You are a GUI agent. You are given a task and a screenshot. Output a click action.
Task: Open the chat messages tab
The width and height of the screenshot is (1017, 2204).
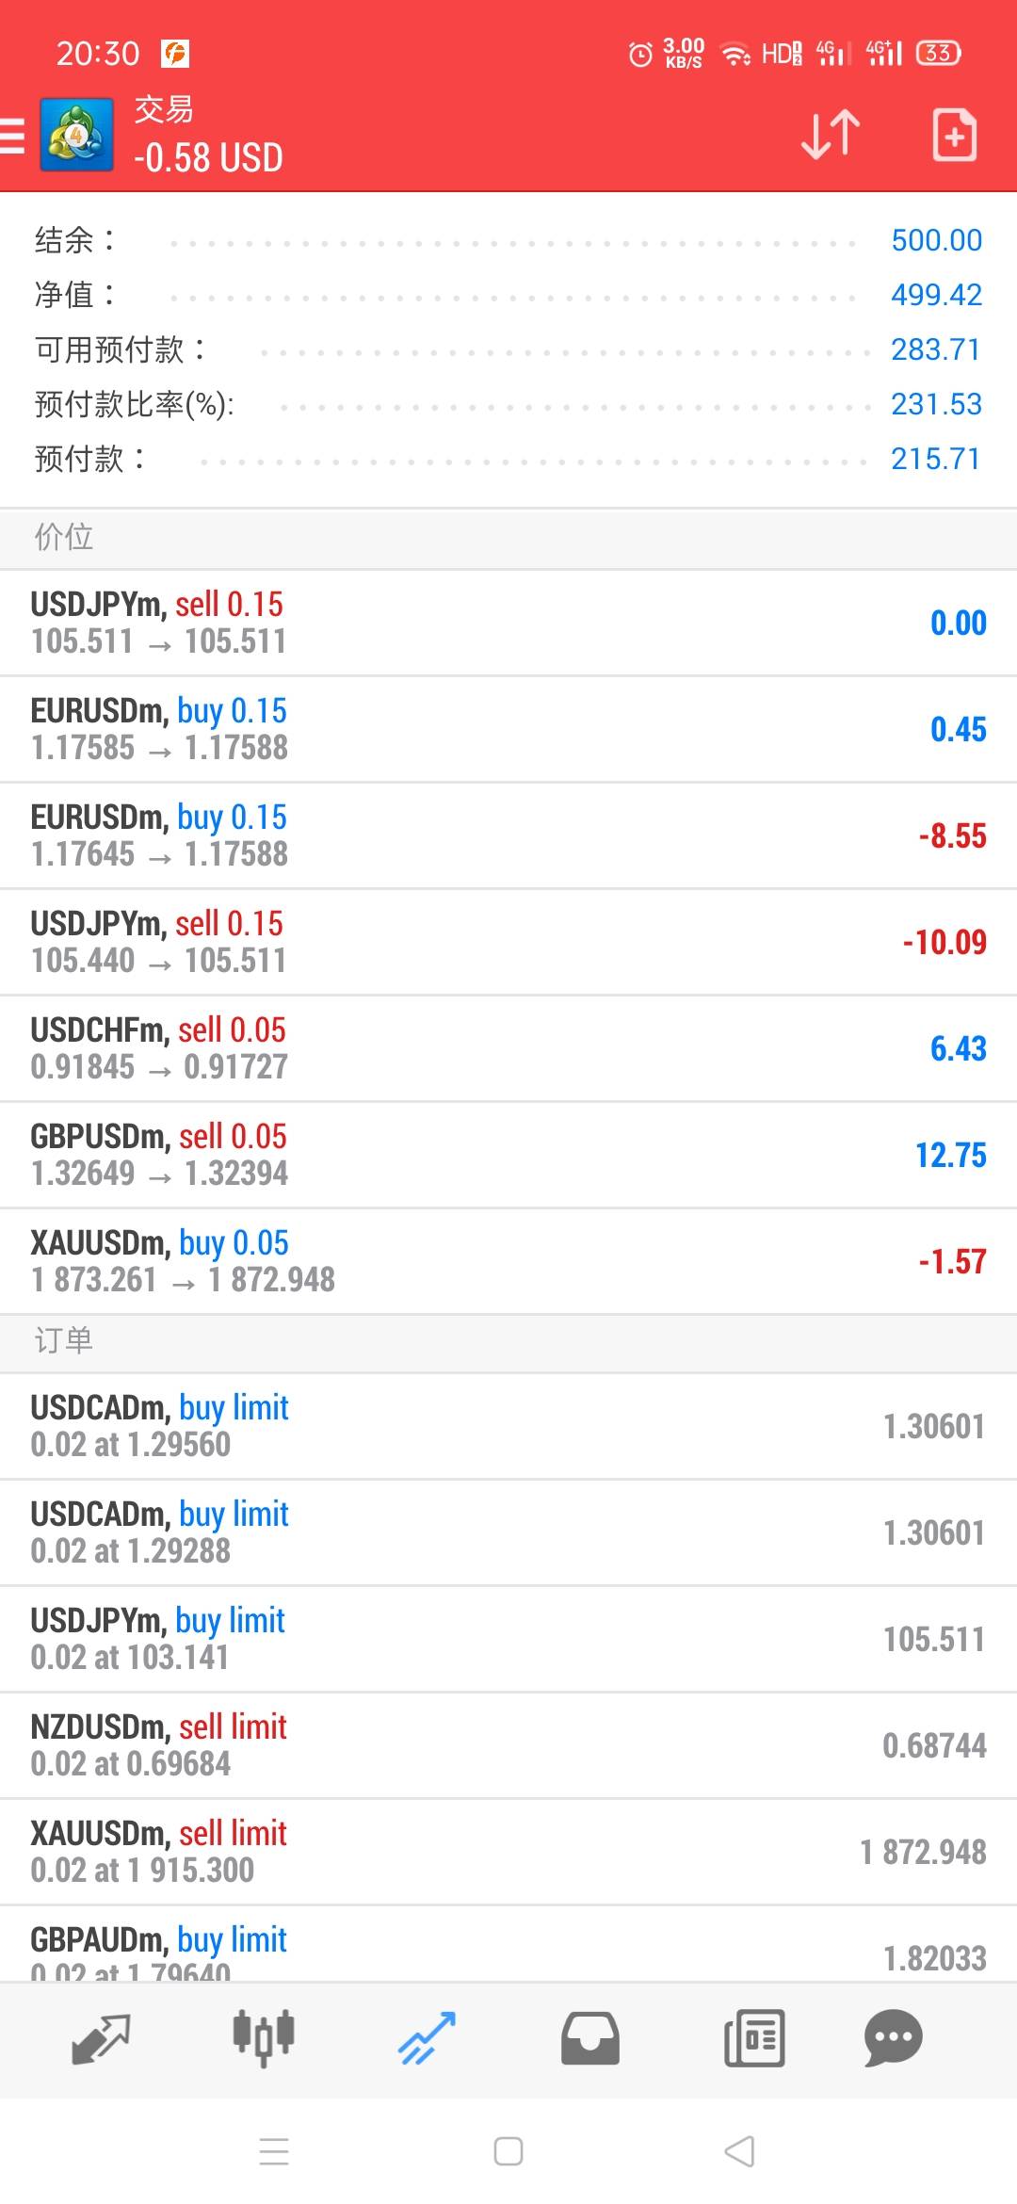(x=893, y=2038)
